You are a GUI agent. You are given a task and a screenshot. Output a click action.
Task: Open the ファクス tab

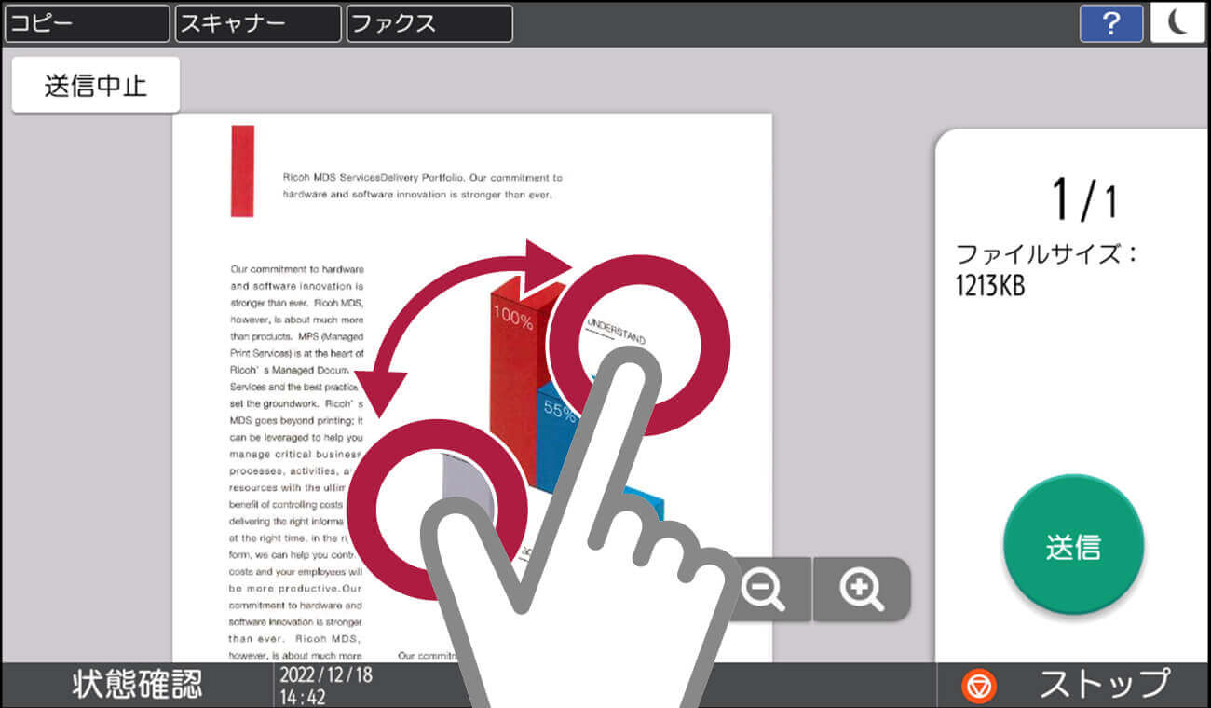[429, 24]
